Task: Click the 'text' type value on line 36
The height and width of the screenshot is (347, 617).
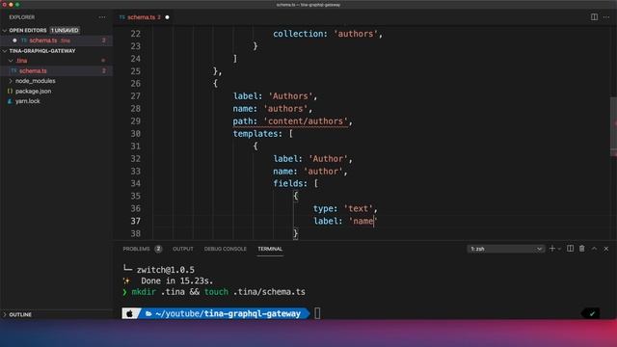Action: 358,208
